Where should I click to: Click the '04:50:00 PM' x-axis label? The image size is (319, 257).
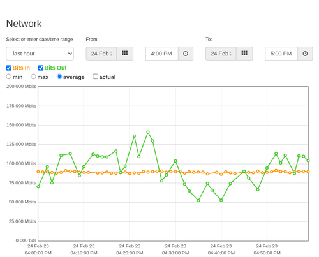[x=267, y=253]
